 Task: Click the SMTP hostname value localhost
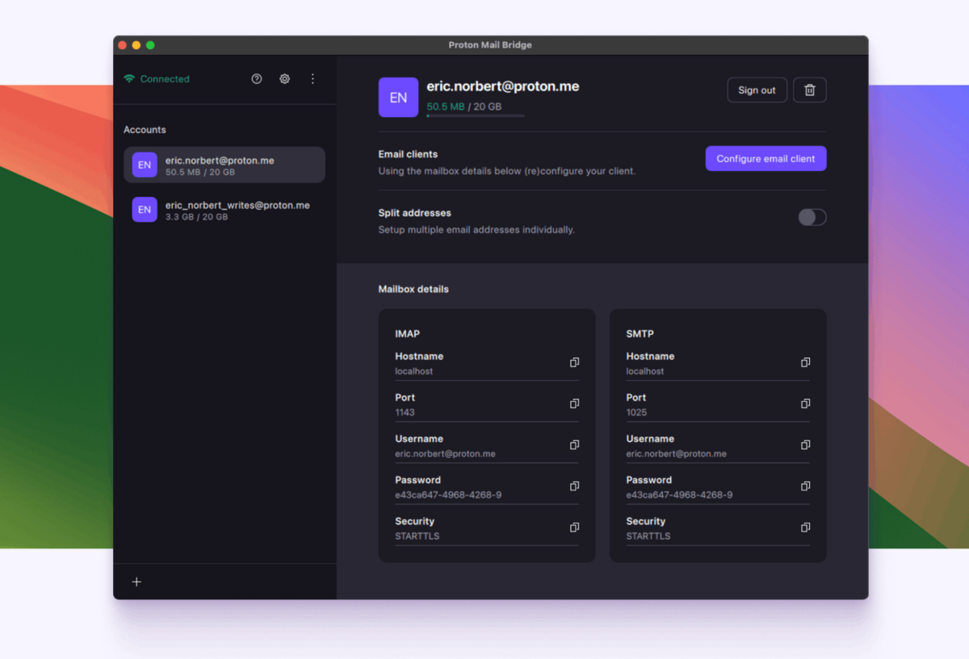click(x=645, y=371)
